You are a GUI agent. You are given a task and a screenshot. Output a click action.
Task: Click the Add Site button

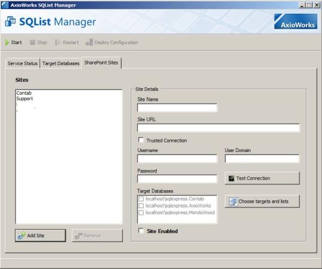point(41,236)
